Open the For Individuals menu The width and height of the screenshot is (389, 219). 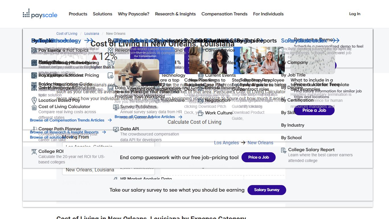pos(268,14)
